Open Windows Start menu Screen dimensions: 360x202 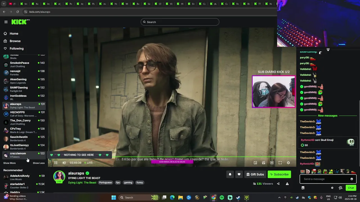coord(114,198)
